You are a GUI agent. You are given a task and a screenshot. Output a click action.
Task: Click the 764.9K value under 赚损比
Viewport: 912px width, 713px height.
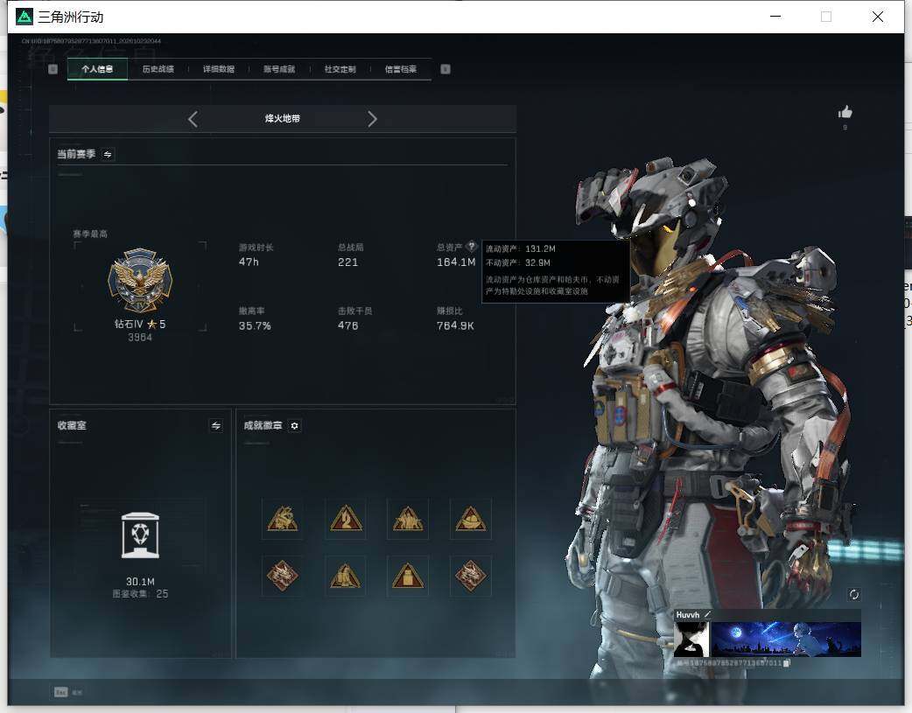point(455,325)
